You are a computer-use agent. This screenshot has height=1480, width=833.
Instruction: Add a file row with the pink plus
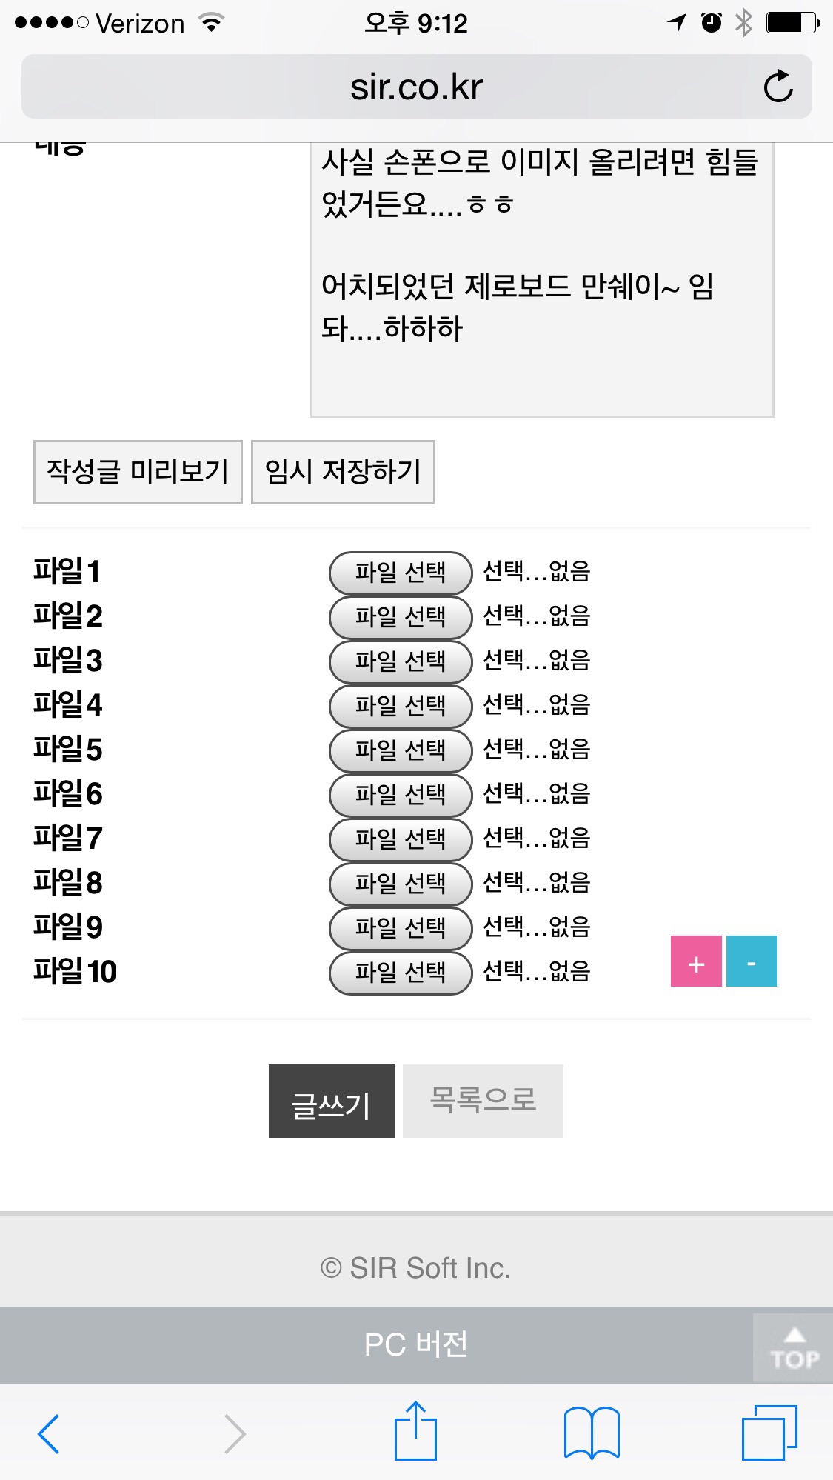pos(696,961)
